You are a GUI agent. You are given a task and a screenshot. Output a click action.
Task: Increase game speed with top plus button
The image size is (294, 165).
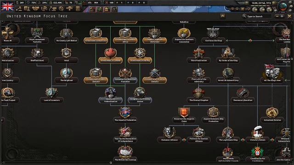[x=274, y=3]
